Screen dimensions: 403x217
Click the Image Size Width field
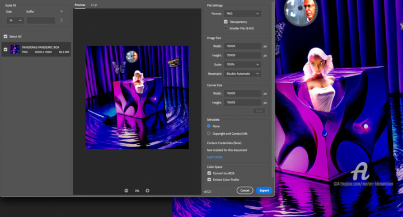pos(242,46)
